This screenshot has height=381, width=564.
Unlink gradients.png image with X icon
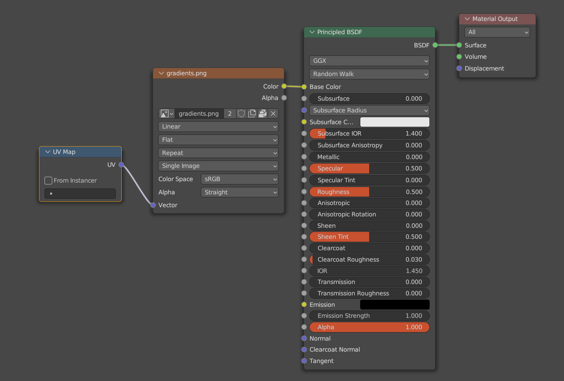tap(273, 114)
